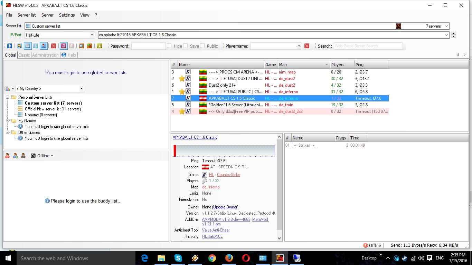Click the Counter-Strike game icon in details
The height and width of the screenshot is (265, 472).
pyautogui.click(x=205, y=175)
